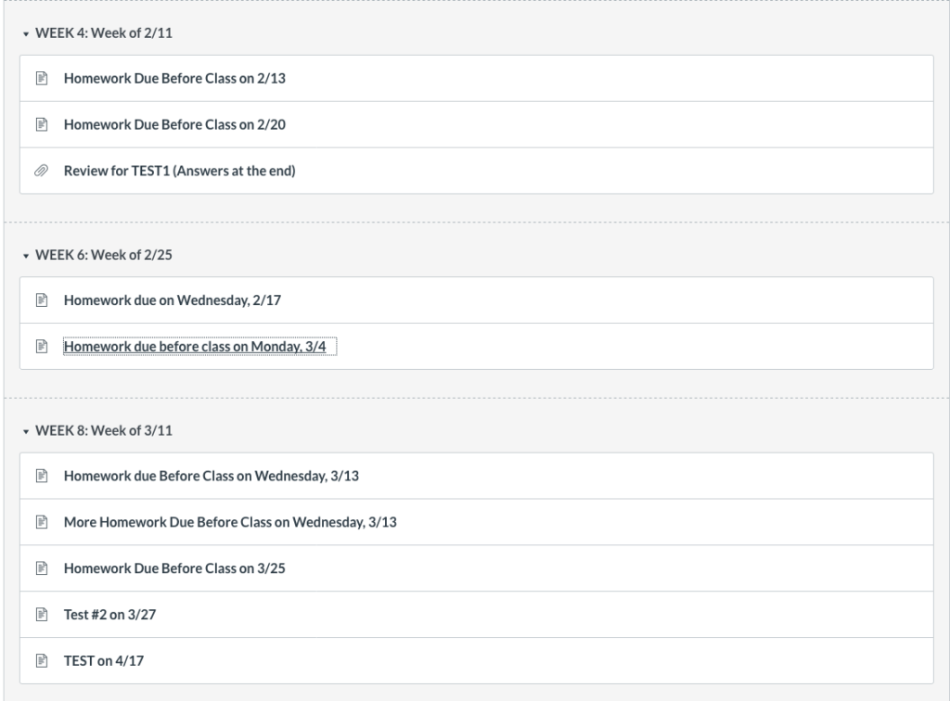Collapse the WEEK 8 module triangle
The height and width of the screenshot is (701, 950).
(27, 431)
